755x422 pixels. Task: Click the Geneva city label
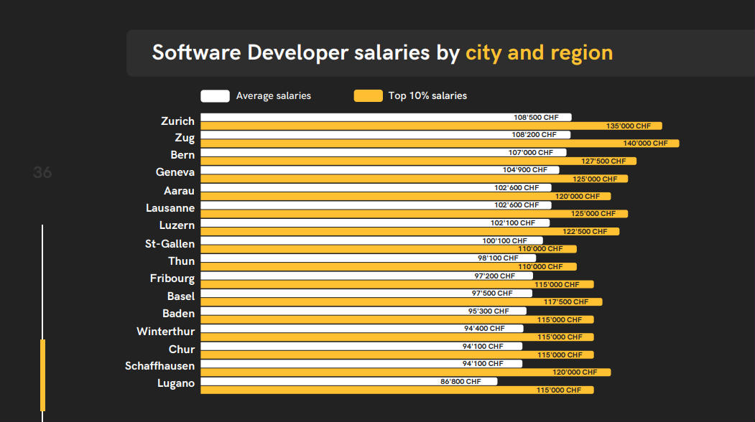(x=175, y=172)
